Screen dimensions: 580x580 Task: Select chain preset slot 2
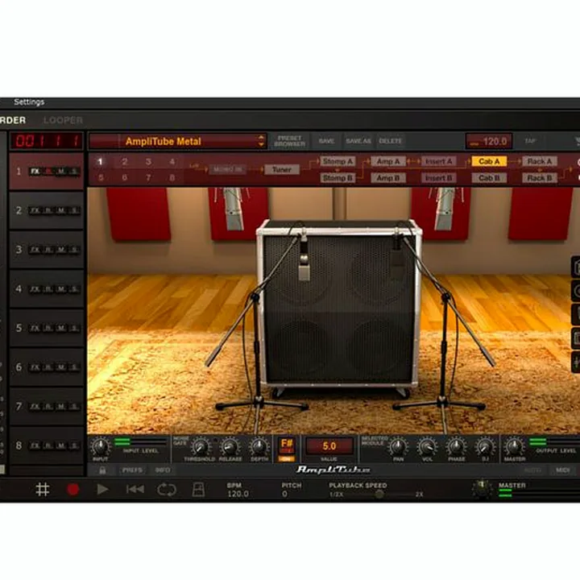[125, 162]
